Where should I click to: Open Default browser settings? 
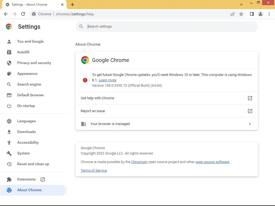[x=31, y=95]
